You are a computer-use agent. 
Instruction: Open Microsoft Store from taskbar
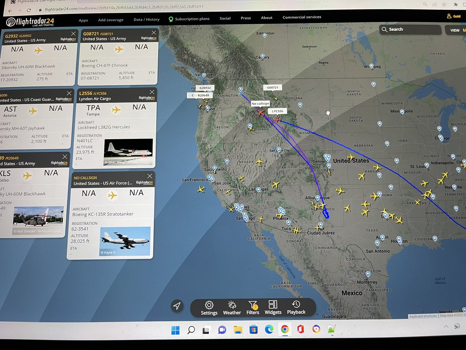point(253,330)
